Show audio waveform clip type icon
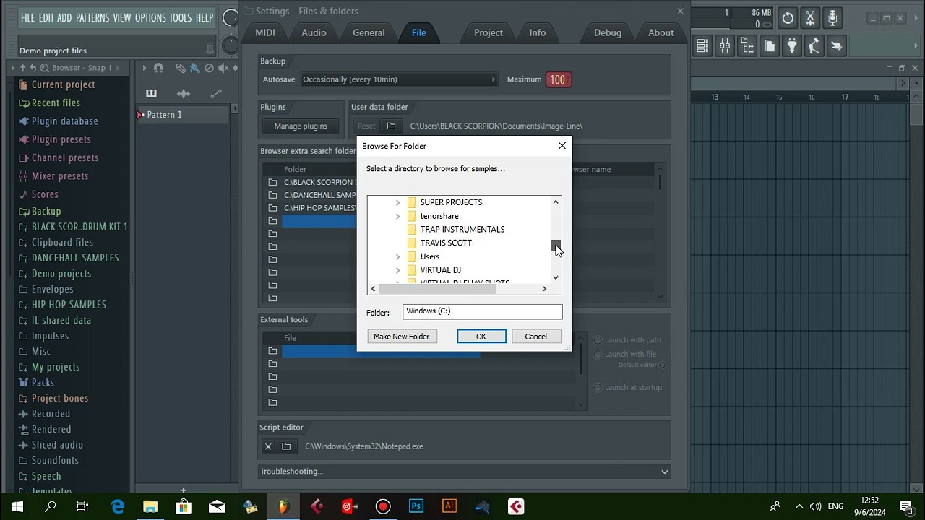 point(184,93)
